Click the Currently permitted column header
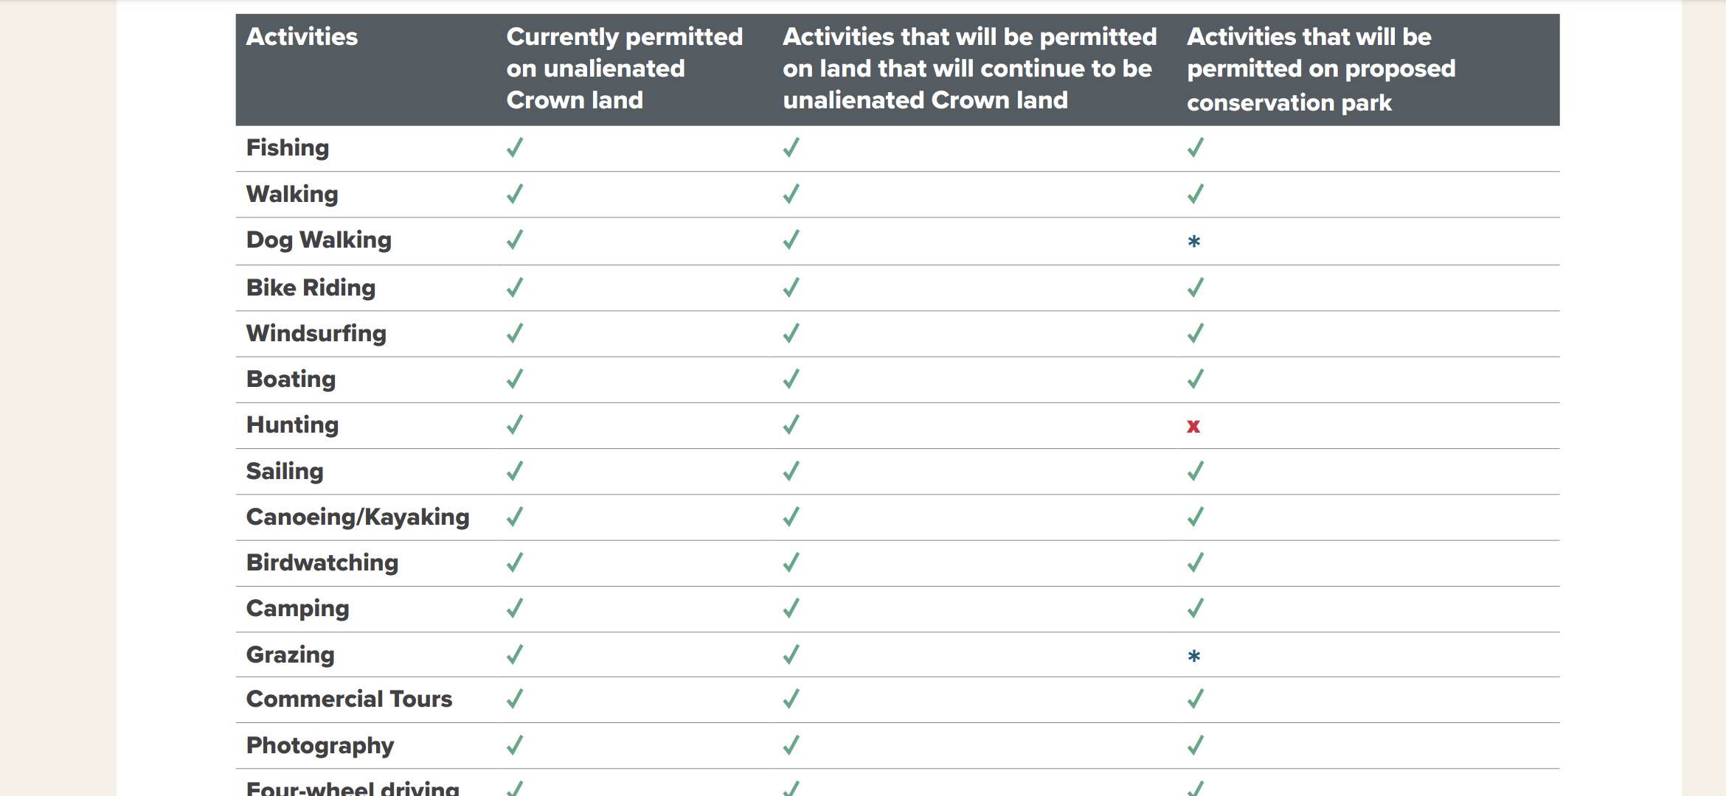This screenshot has width=1726, height=796. click(x=624, y=69)
